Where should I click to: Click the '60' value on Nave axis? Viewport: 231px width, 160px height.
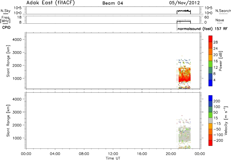pos(207,17)
